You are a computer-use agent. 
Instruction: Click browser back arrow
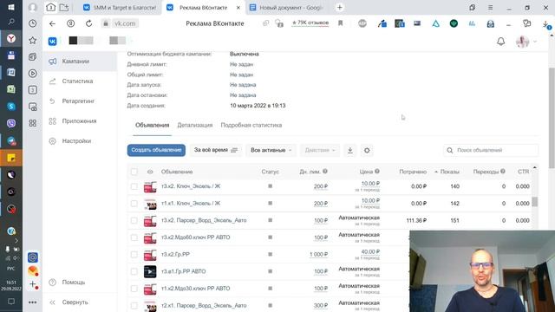52,23
